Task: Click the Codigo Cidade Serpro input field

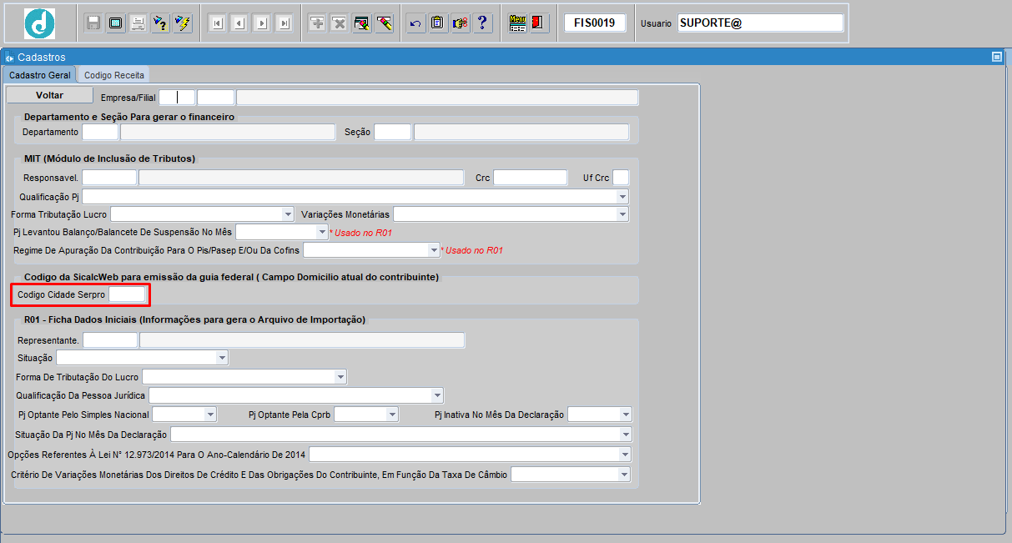Action: 127,294
